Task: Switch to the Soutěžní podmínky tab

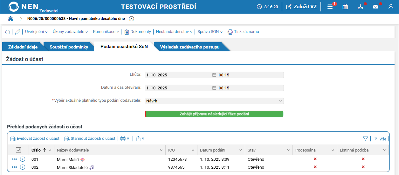Action: click(x=69, y=47)
